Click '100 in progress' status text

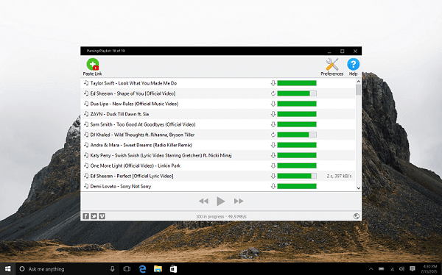[x=210, y=216]
